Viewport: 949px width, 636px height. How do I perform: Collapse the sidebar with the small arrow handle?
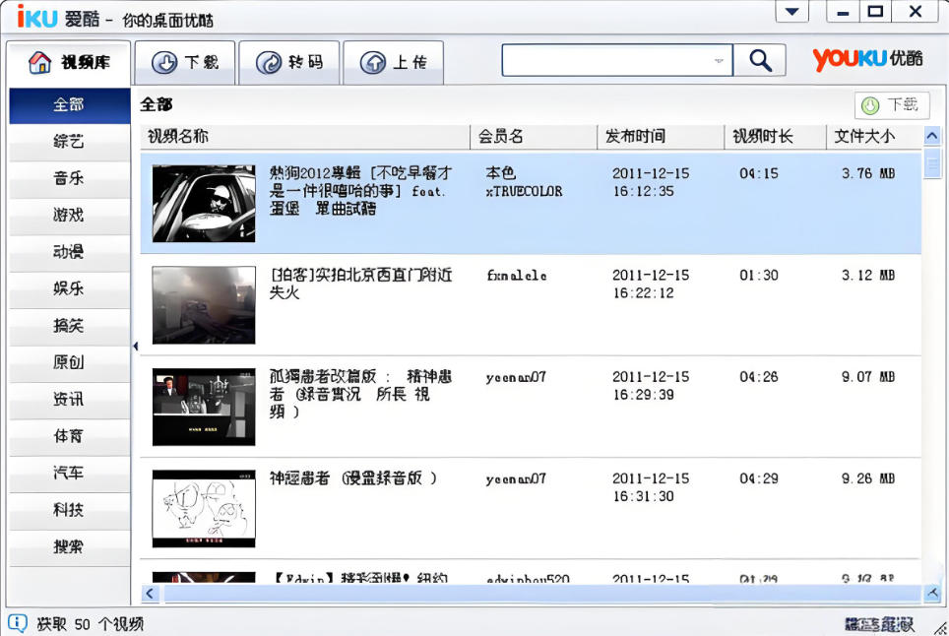pos(136,347)
